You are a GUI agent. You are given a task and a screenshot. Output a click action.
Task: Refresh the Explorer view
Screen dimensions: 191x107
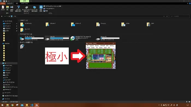167,16
